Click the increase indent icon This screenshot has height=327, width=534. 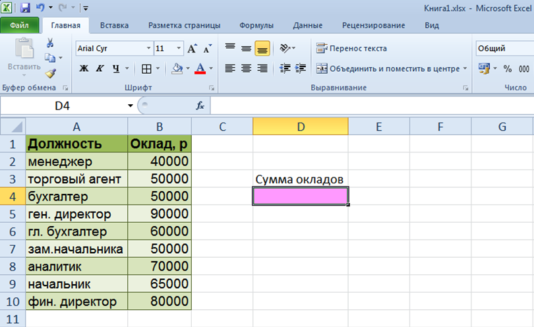tap(301, 69)
